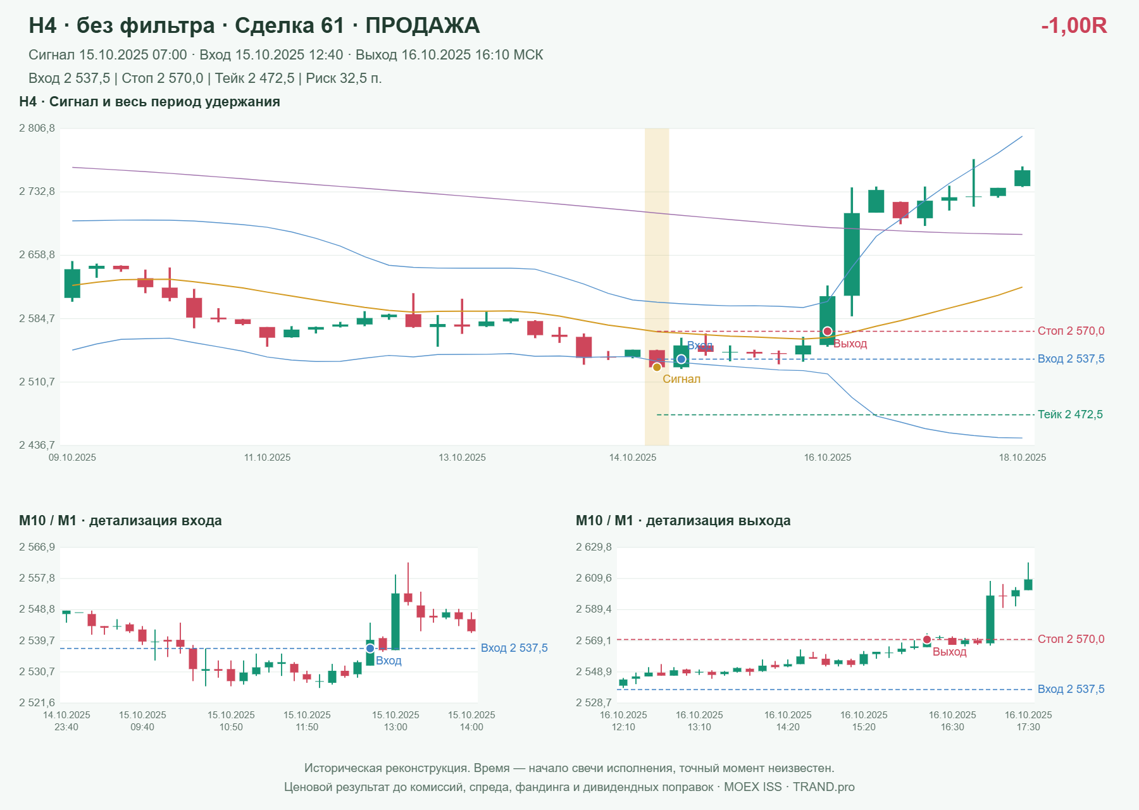Viewport: 1139px width, 810px height.
Task: Click the tall green breakout candle above the Выход marker
Action: pos(852,254)
